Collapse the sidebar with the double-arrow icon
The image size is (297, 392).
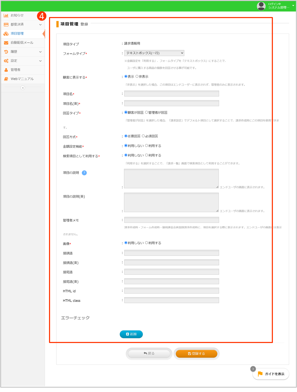pos(23,88)
